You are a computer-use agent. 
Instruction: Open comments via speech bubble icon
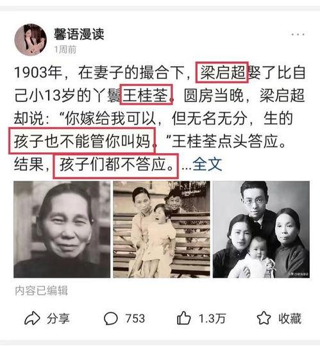tap(111, 318)
